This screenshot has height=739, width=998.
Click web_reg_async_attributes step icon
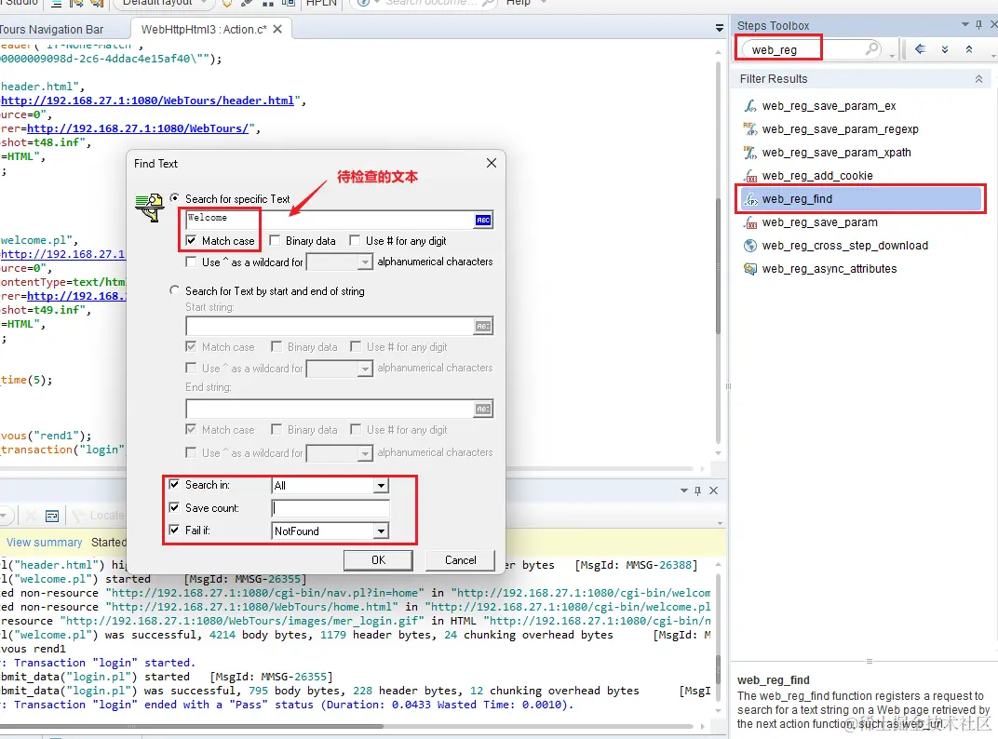pyautogui.click(x=750, y=269)
